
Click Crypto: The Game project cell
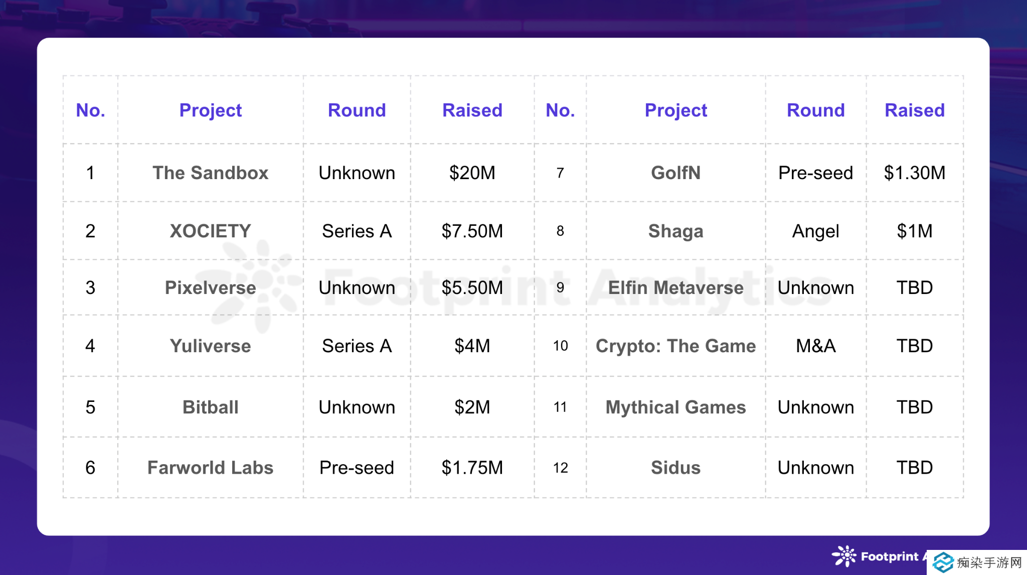pos(675,346)
